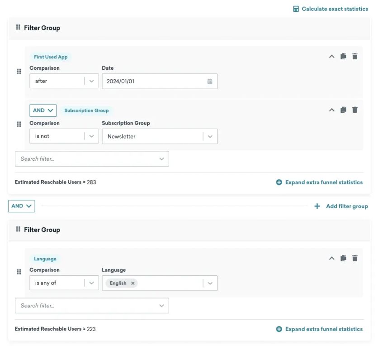Screen dimensions: 378x346
Task: Duplicate the Subscription Group filter
Action: pos(343,110)
